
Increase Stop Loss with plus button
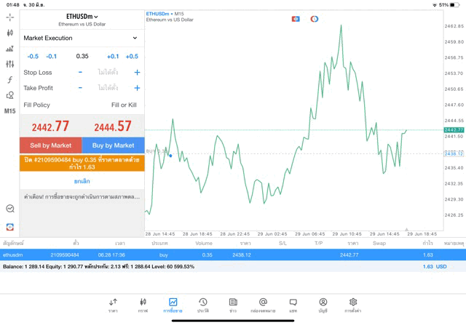pyautogui.click(x=137, y=73)
